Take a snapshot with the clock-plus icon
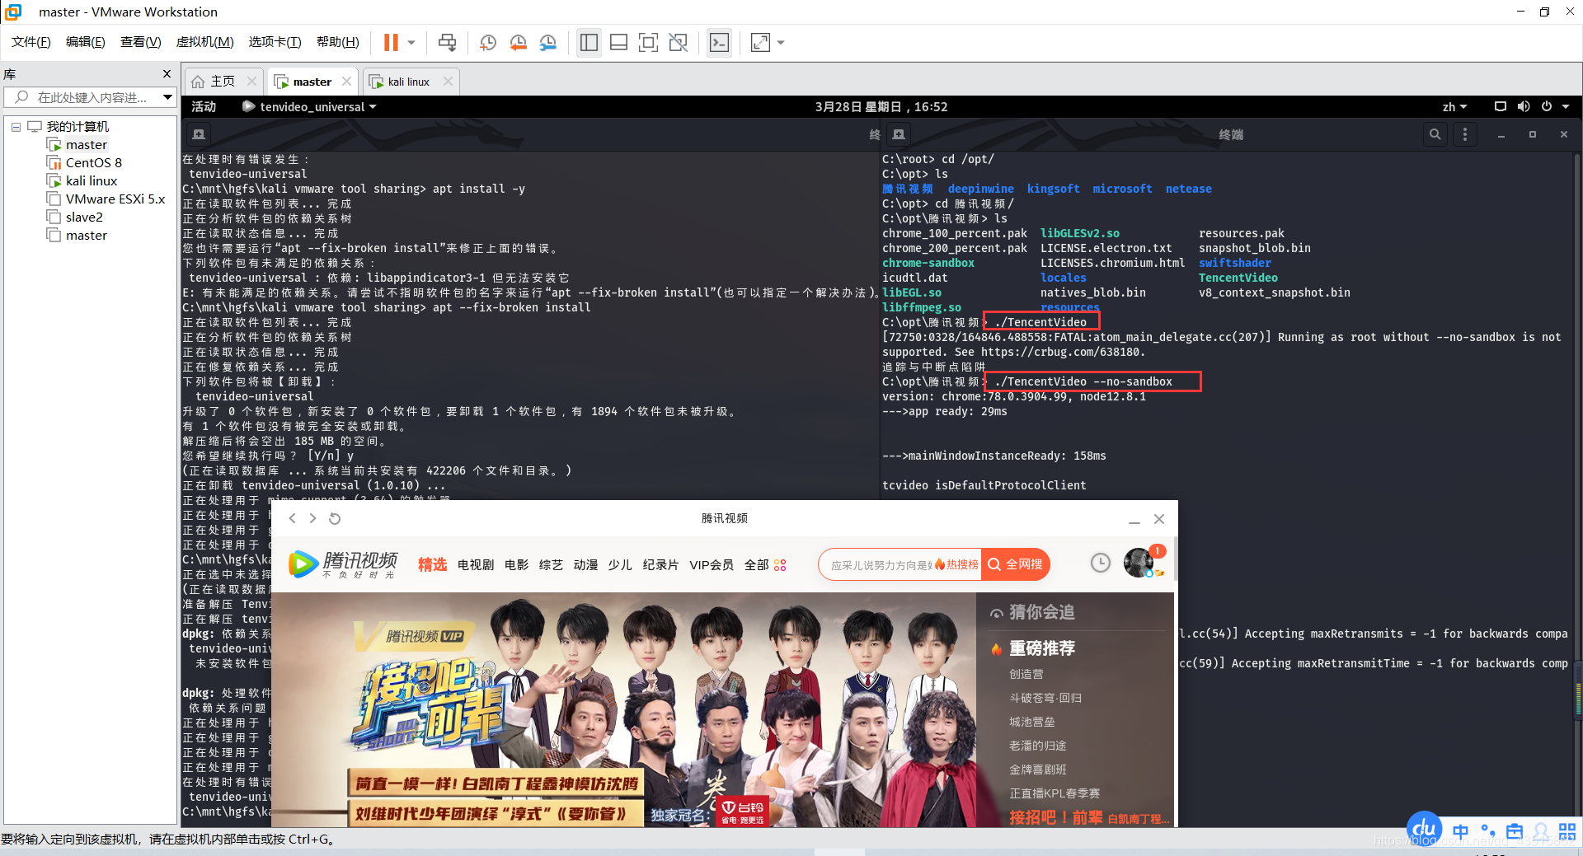This screenshot has height=856, width=1583. [x=488, y=42]
